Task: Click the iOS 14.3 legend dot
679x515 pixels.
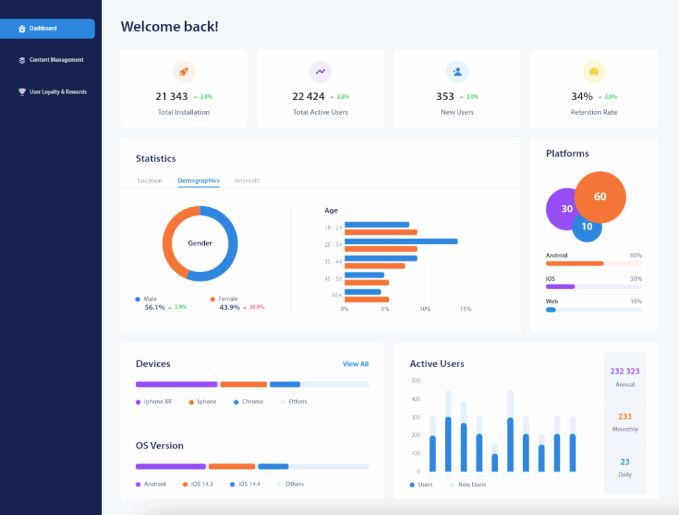Action: 186,484
